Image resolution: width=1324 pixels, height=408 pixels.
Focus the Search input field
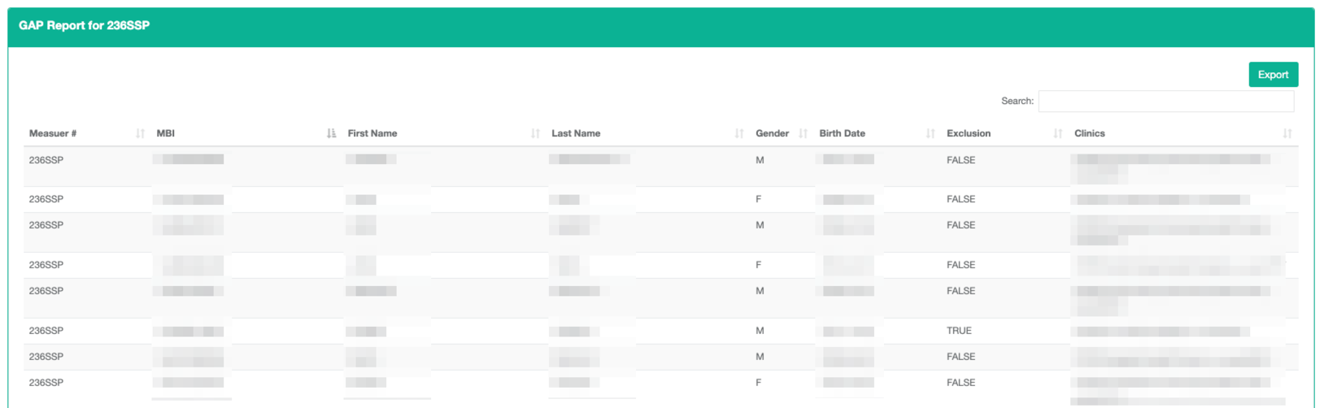pos(1165,101)
